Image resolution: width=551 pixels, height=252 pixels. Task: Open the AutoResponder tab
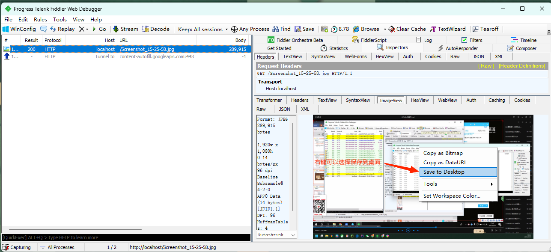(458, 48)
